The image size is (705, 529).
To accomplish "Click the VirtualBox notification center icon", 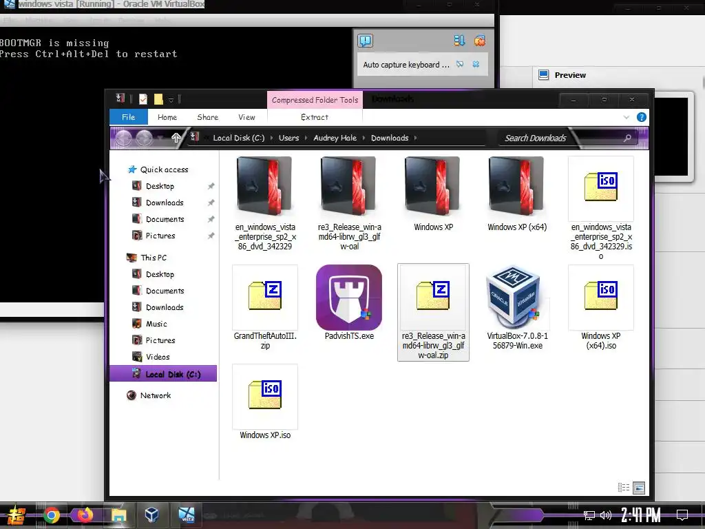I will tap(365, 41).
